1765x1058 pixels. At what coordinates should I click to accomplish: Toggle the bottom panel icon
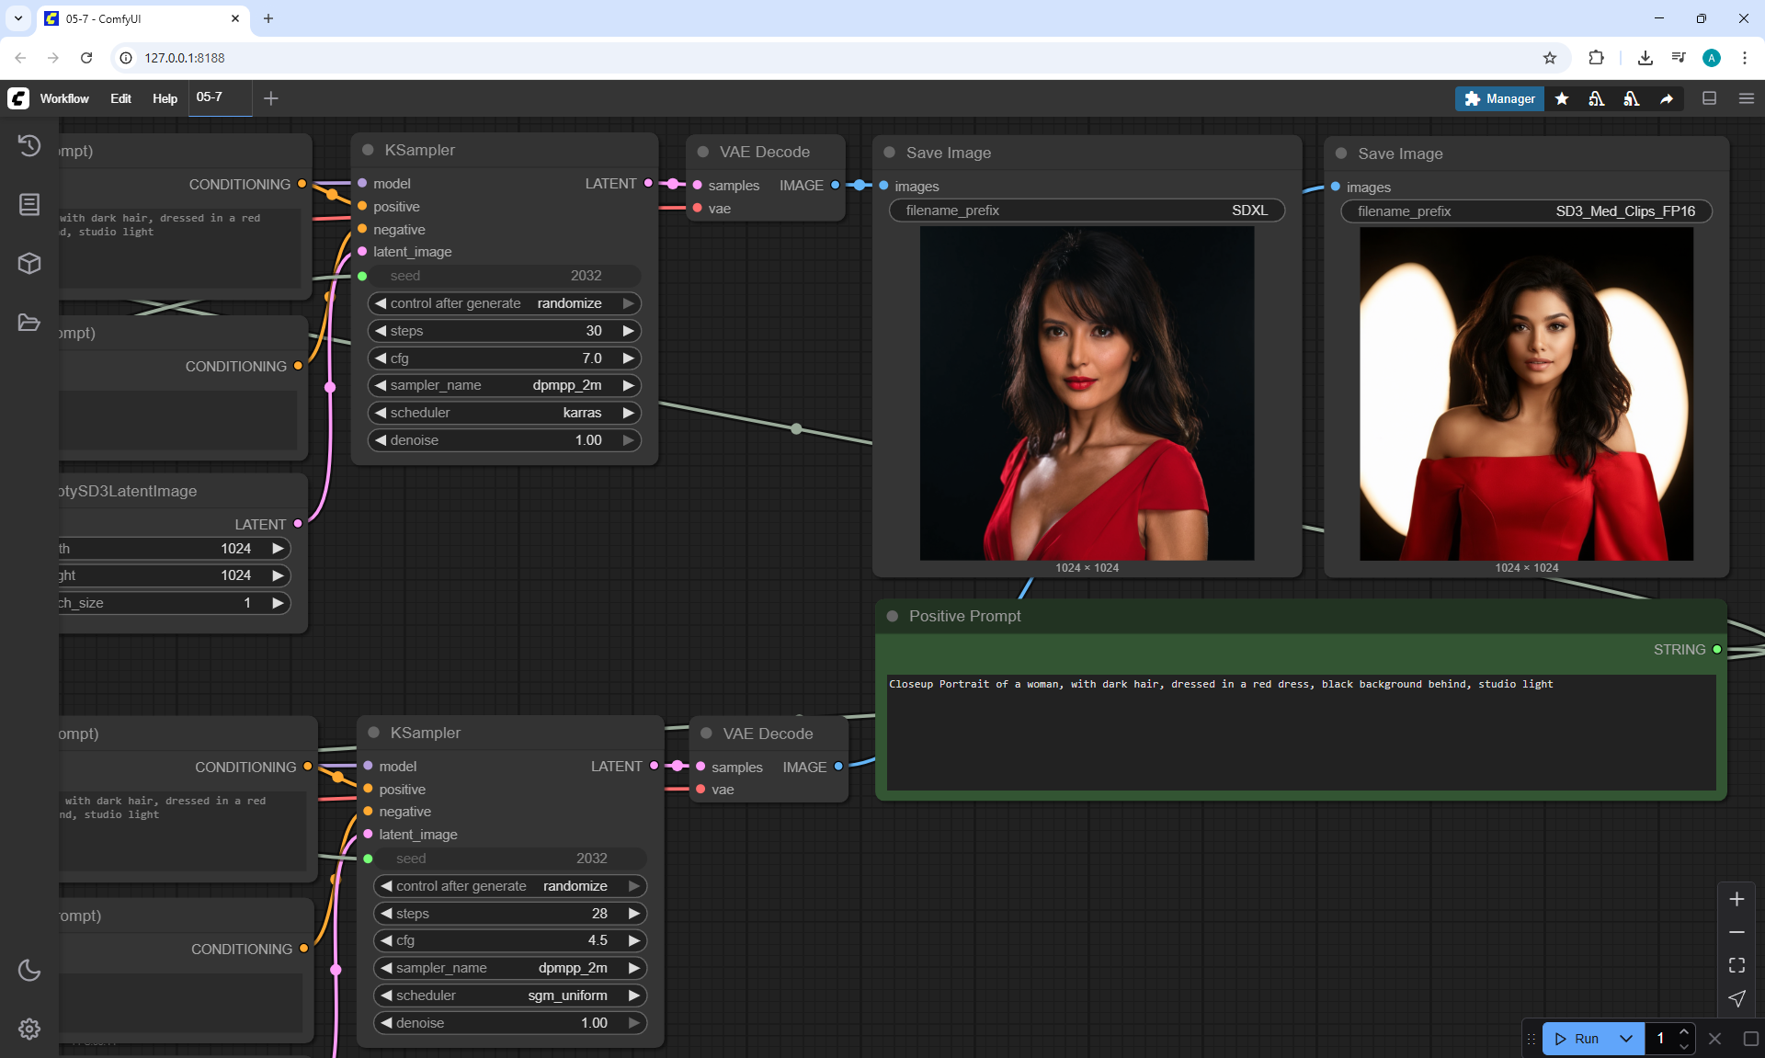pyautogui.click(x=1709, y=98)
